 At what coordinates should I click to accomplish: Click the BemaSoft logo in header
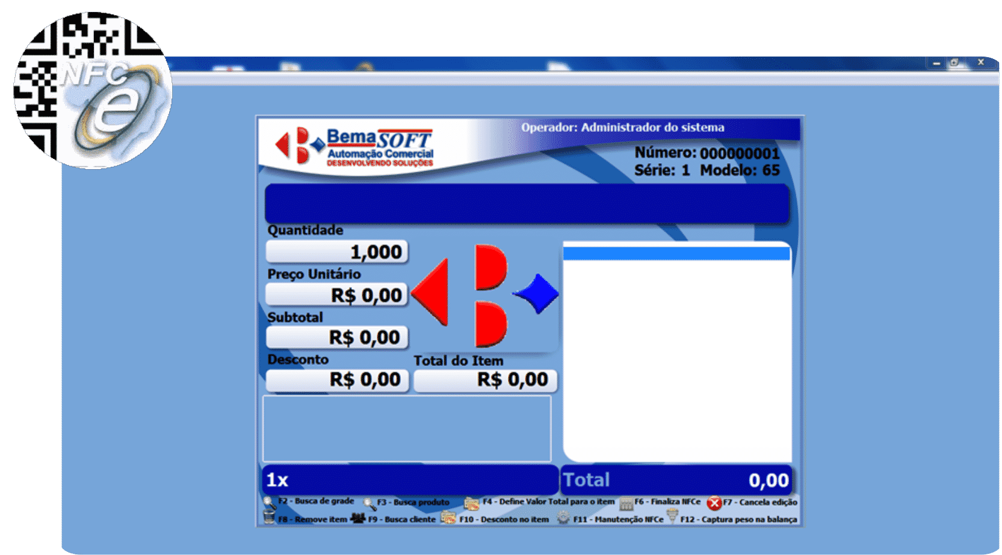[354, 146]
